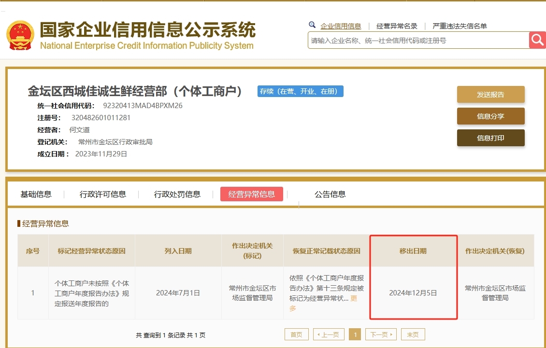This screenshot has width=546, height=348.
Task: Click the national emblem logo
Action: [x=20, y=36]
